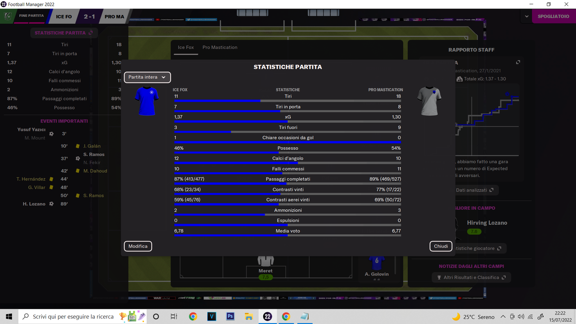Click yellow card icon at 50' S. Ramos
Viewport: 576px width, 324px height.
(78, 196)
